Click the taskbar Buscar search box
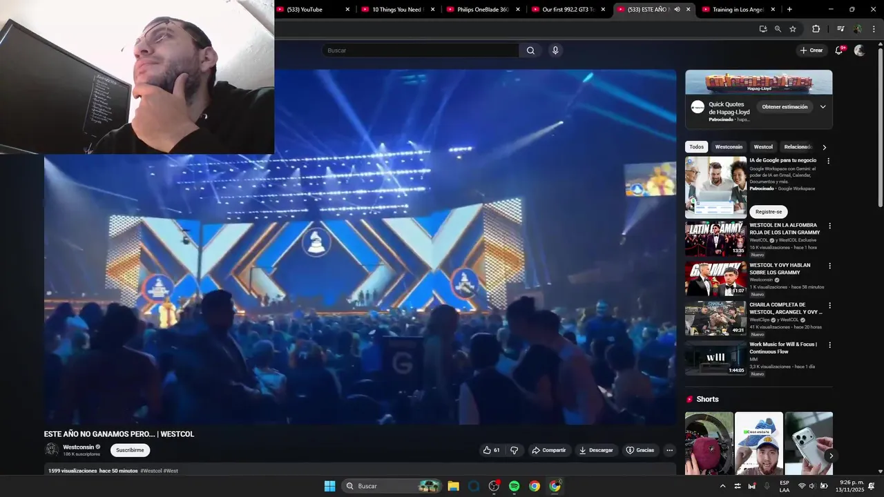 click(x=391, y=486)
